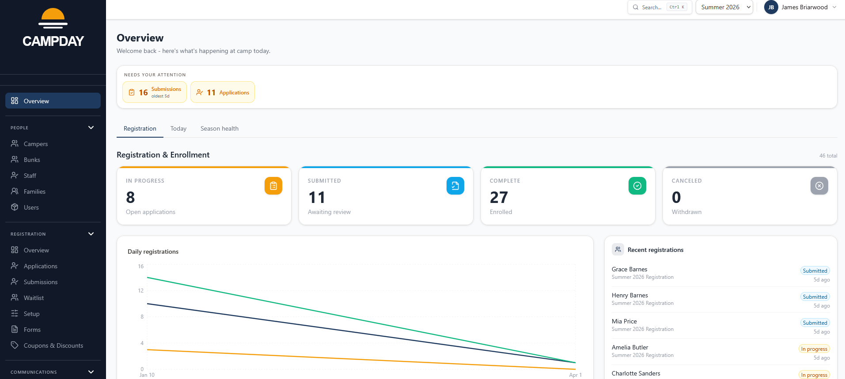Open Staff in sidebar
This screenshot has width=845, height=379.
coord(53,176)
